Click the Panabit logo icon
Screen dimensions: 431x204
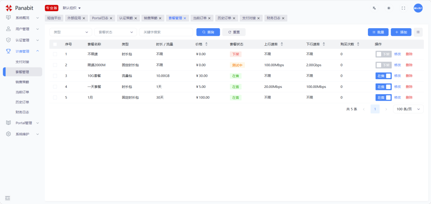point(9,8)
